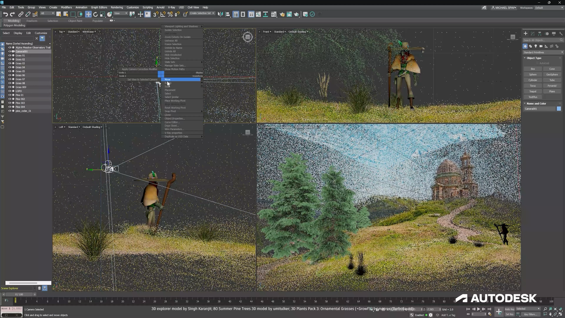Toggle Set Key animation mode
The image size is (565, 318).
pos(509,314)
